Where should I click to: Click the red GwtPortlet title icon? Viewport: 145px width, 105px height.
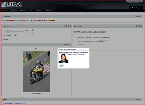[75, 26]
